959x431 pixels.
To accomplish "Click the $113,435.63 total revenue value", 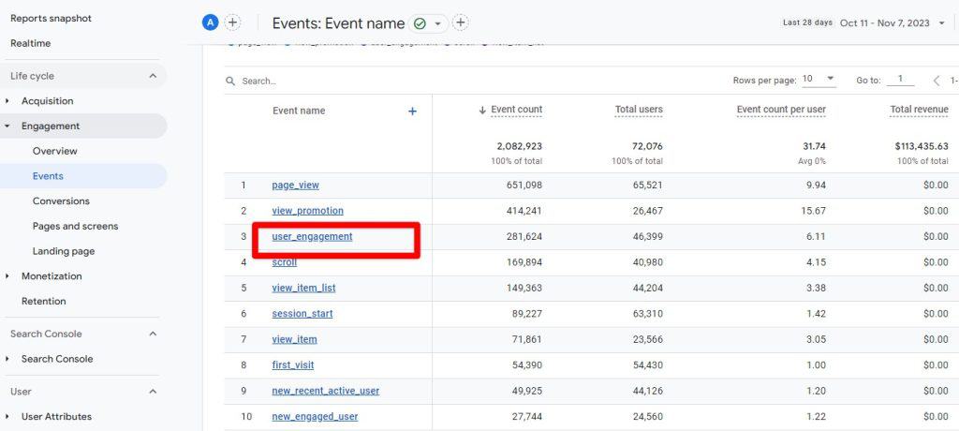I will pos(921,146).
